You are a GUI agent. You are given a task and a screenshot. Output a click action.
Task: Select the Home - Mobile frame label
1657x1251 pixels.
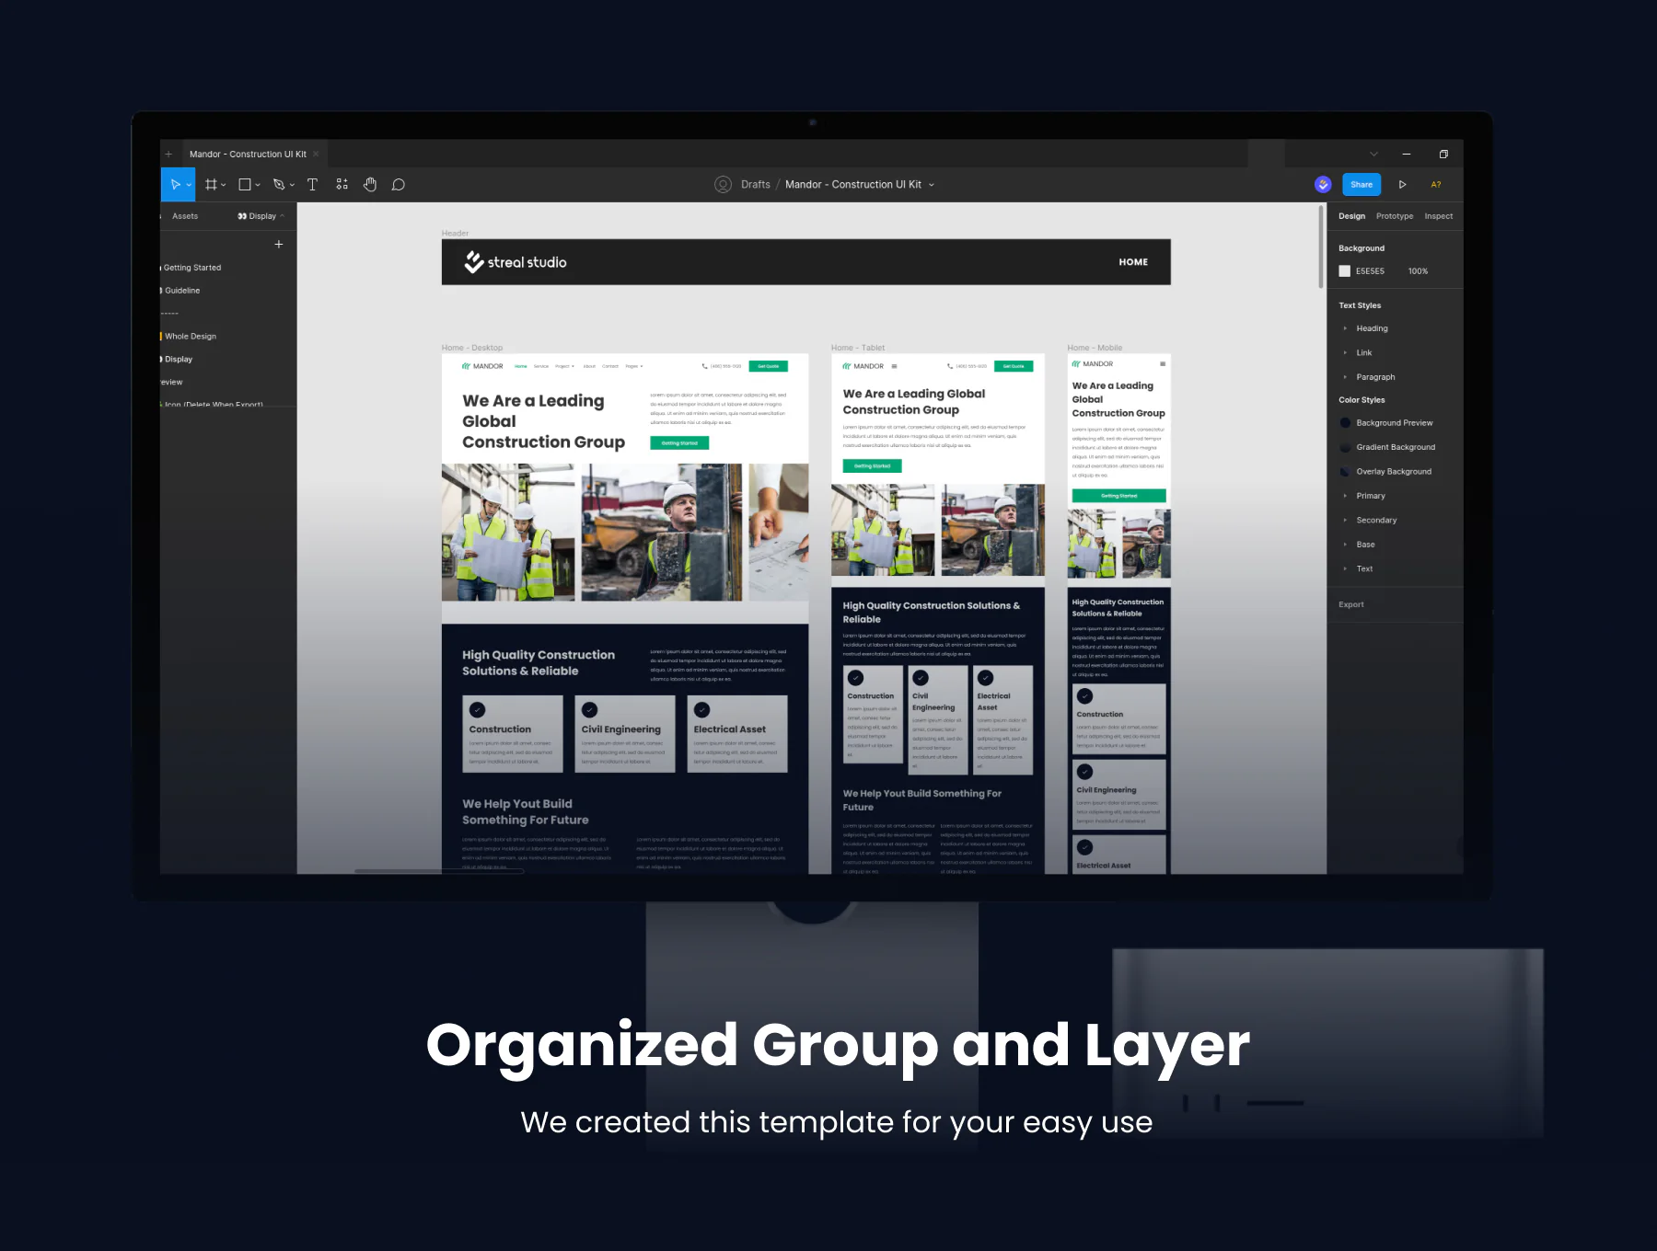[x=1095, y=348]
